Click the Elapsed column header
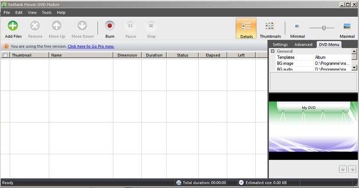359x188 pixels. click(x=213, y=55)
